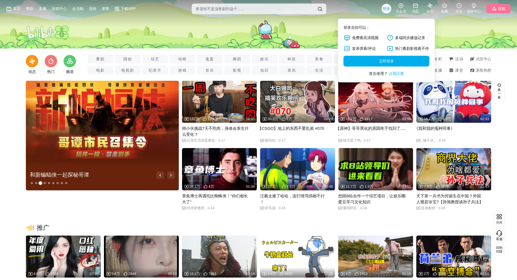Open 游戏中心 in top navigation

tap(59, 9)
